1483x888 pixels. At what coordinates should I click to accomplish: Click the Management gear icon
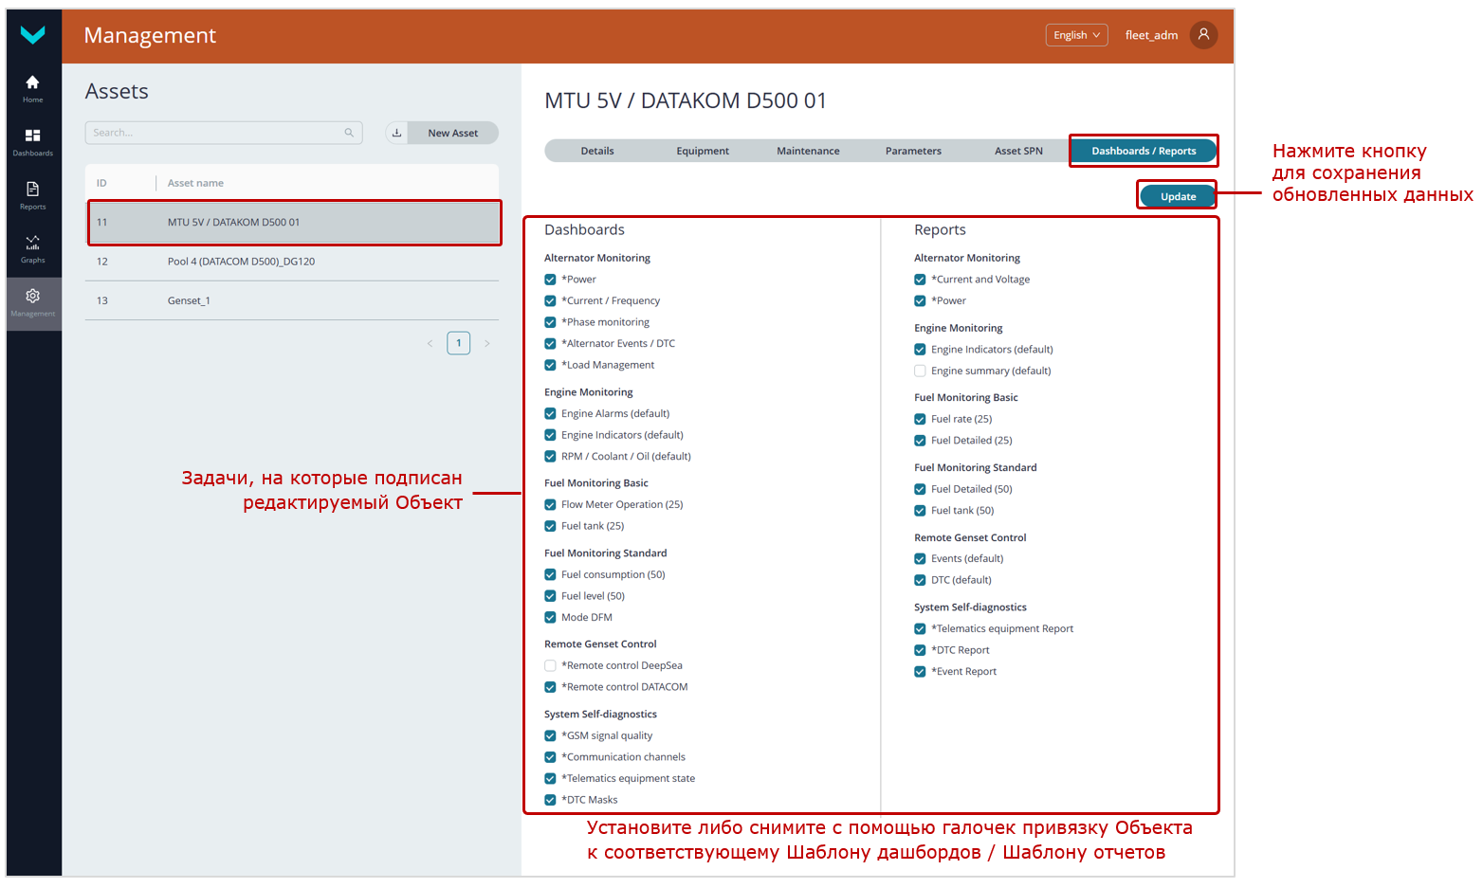(x=32, y=297)
